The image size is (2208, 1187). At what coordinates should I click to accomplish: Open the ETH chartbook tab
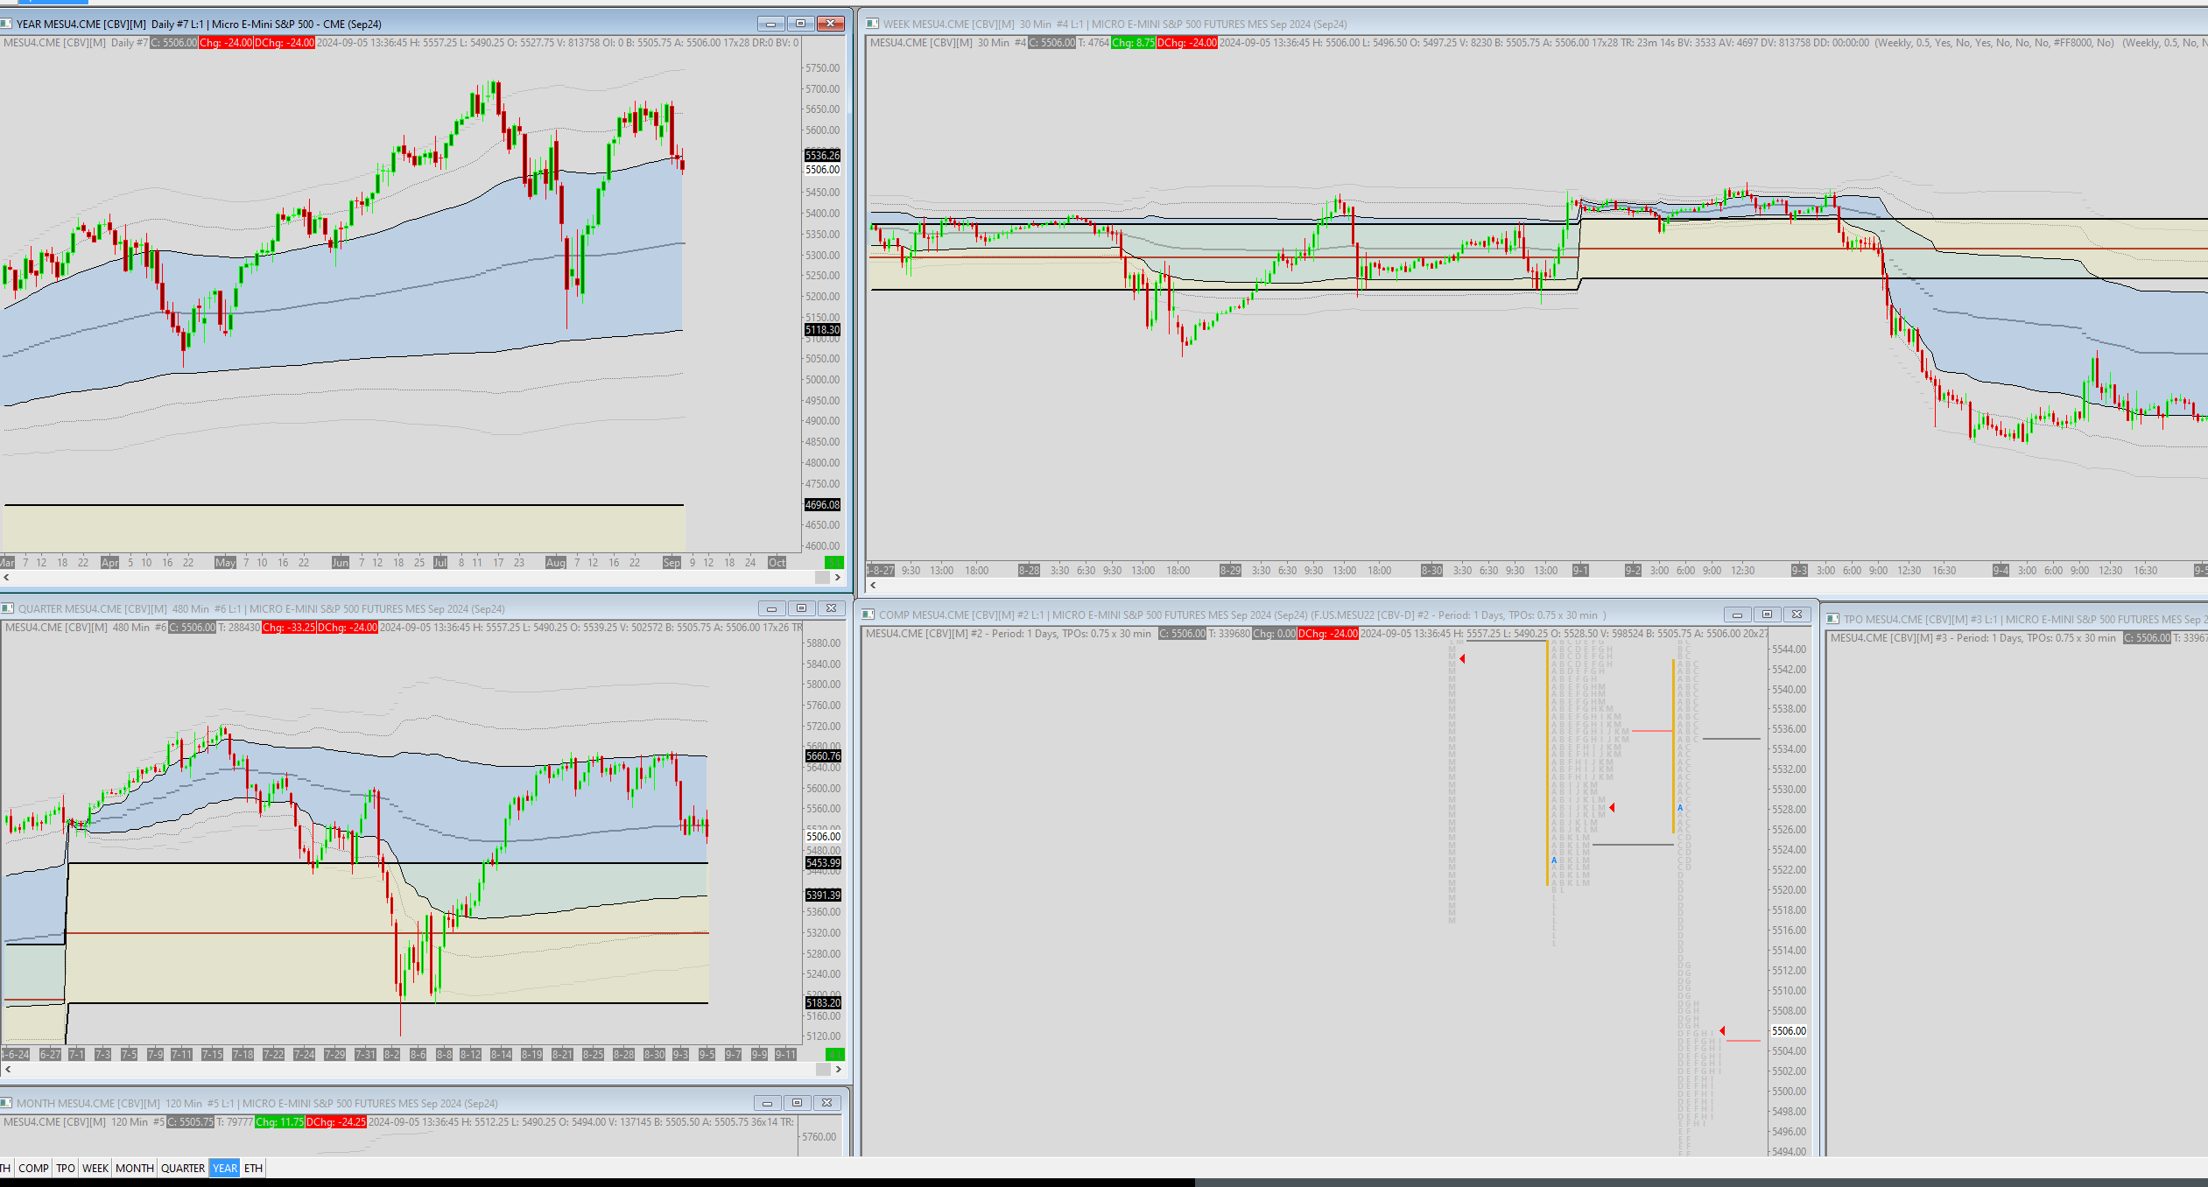(253, 1168)
